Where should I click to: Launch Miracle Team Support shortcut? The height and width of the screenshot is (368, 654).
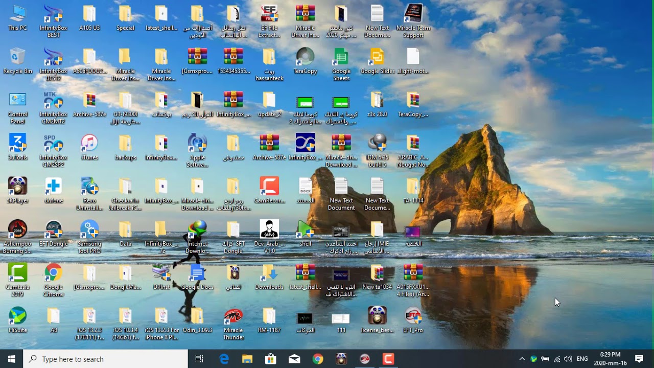tap(413, 21)
